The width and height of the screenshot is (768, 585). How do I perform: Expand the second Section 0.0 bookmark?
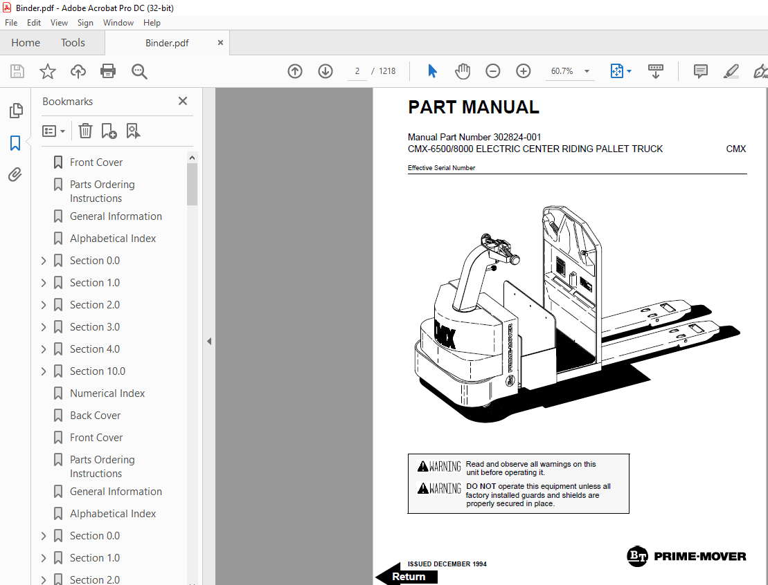44,536
